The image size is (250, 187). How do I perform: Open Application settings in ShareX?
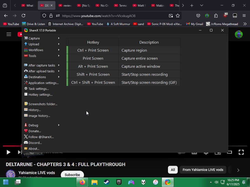(x=42, y=83)
